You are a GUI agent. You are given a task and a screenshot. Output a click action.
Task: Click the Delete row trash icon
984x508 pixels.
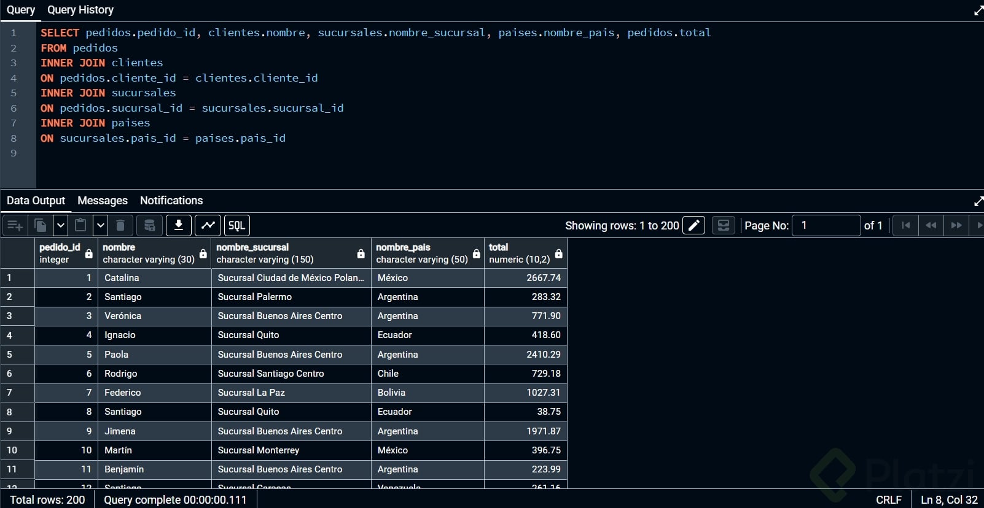click(120, 226)
